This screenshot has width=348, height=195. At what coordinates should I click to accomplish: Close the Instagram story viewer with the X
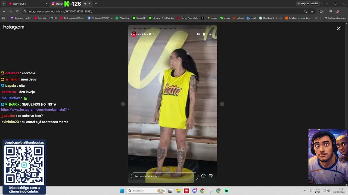[x=339, y=28]
